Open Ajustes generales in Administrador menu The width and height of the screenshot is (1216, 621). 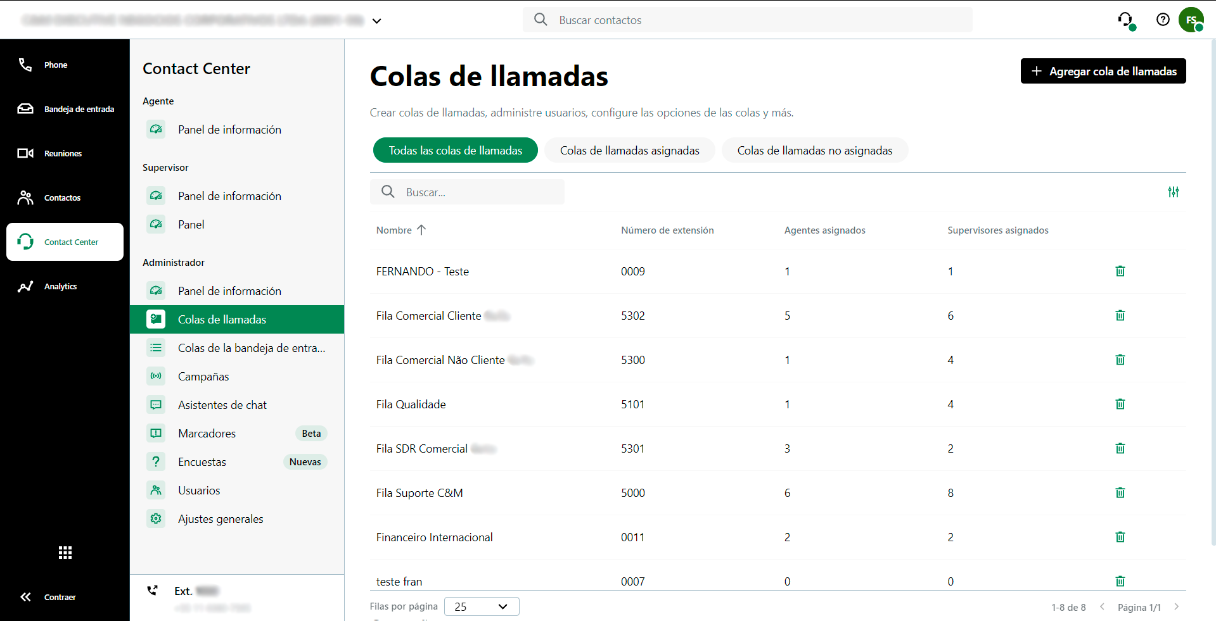coord(221,519)
